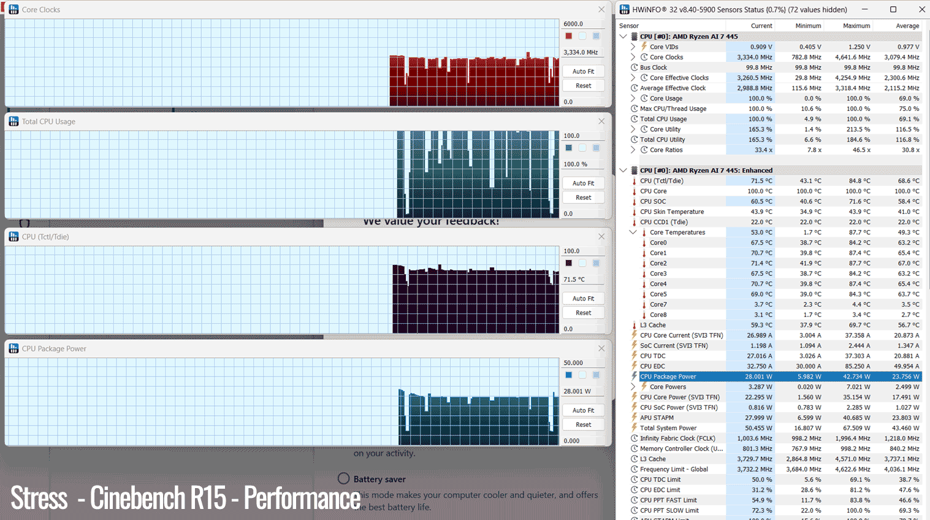Click the CPU Package Power graph window title icon

[x=13, y=348]
